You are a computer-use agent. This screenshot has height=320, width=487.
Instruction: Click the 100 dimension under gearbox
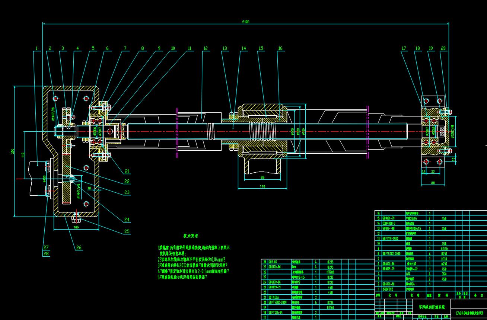click(76, 227)
